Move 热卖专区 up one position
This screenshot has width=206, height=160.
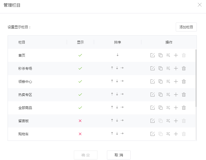(112, 94)
